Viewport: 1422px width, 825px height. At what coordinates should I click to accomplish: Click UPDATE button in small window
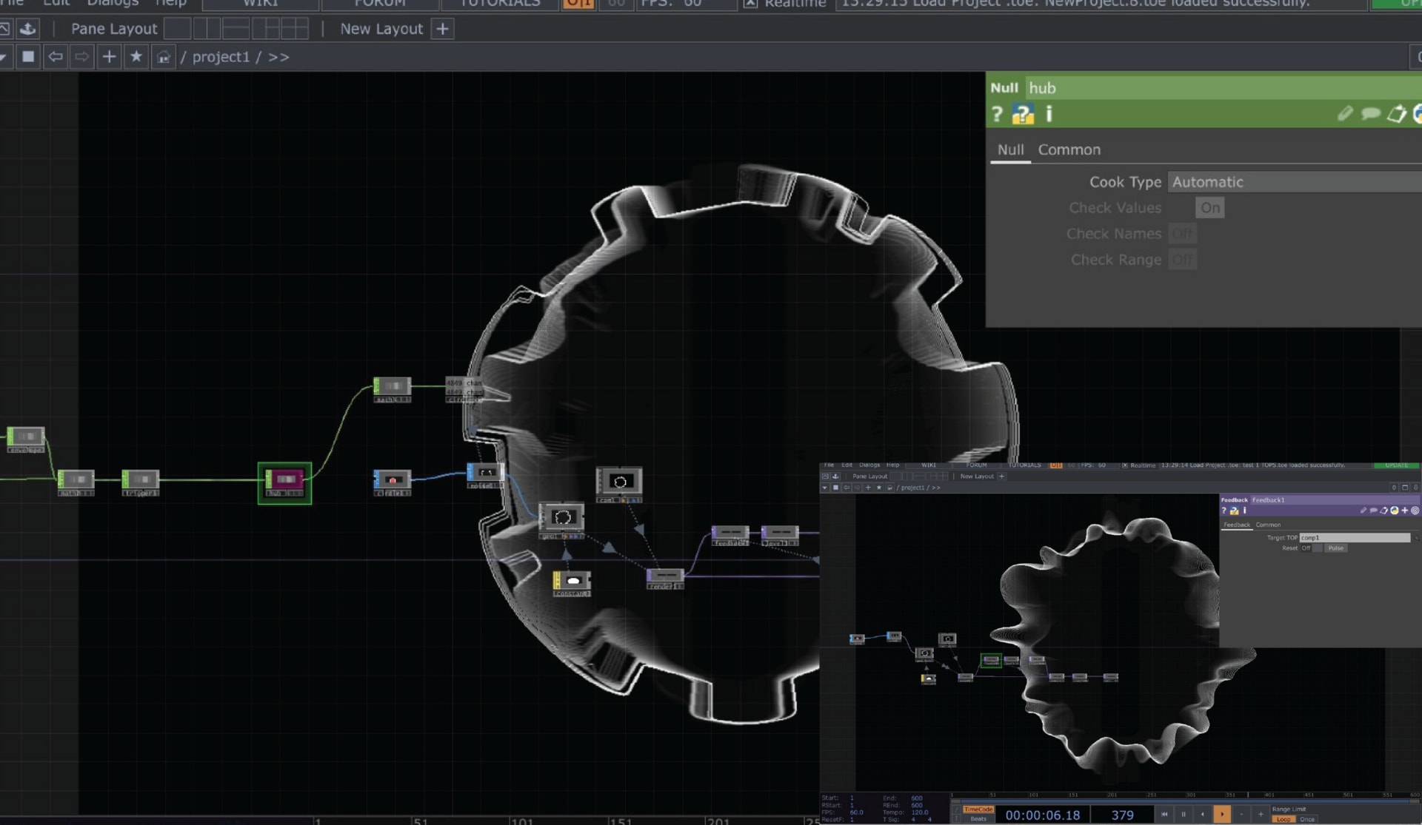pos(1396,465)
